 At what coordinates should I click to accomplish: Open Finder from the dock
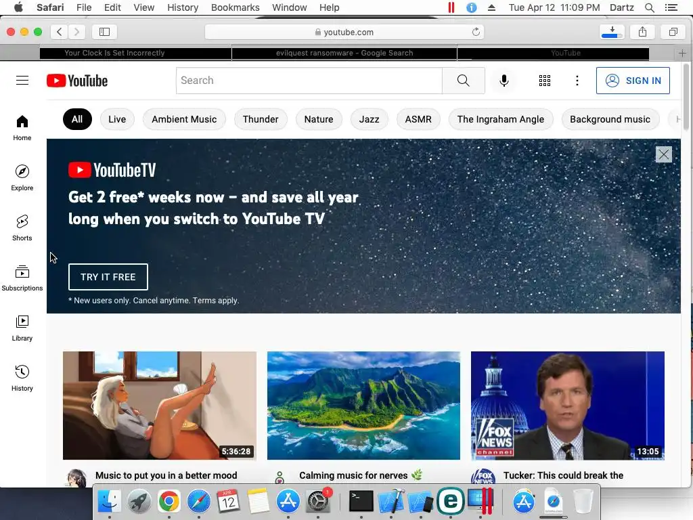(109, 502)
